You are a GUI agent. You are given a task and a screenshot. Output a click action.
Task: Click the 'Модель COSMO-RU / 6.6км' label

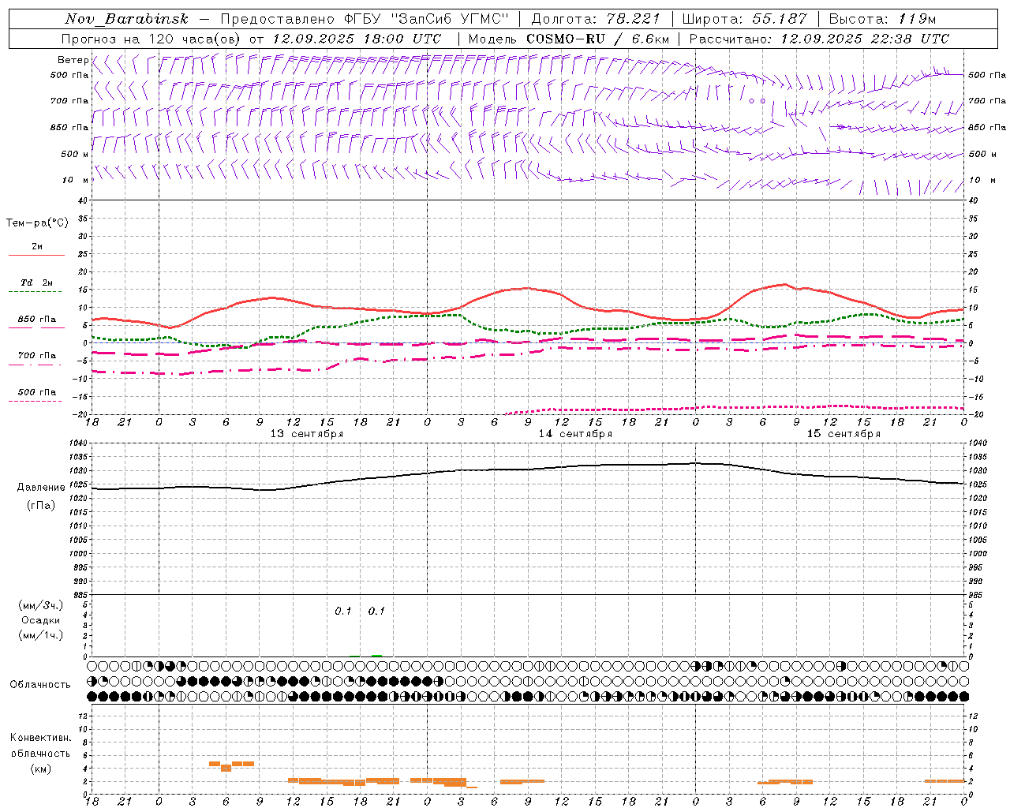[568, 39]
